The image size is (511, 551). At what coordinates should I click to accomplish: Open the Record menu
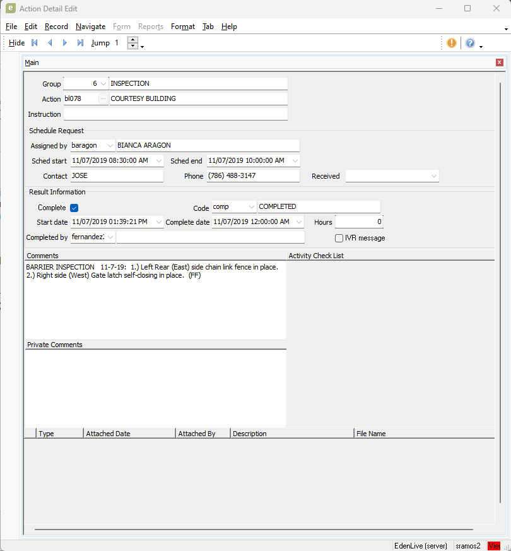pos(56,27)
